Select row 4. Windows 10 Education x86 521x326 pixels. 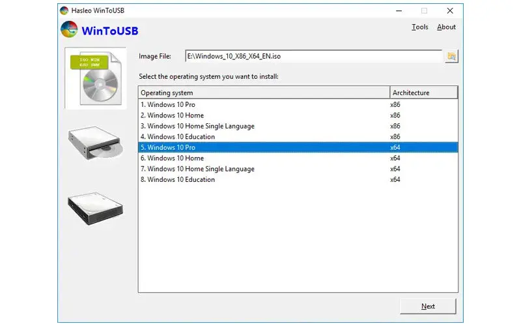tap(298, 136)
